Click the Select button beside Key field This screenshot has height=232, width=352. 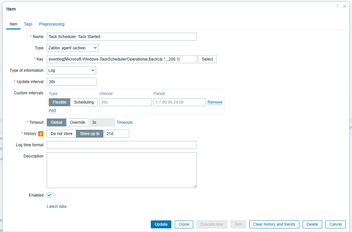207,59
